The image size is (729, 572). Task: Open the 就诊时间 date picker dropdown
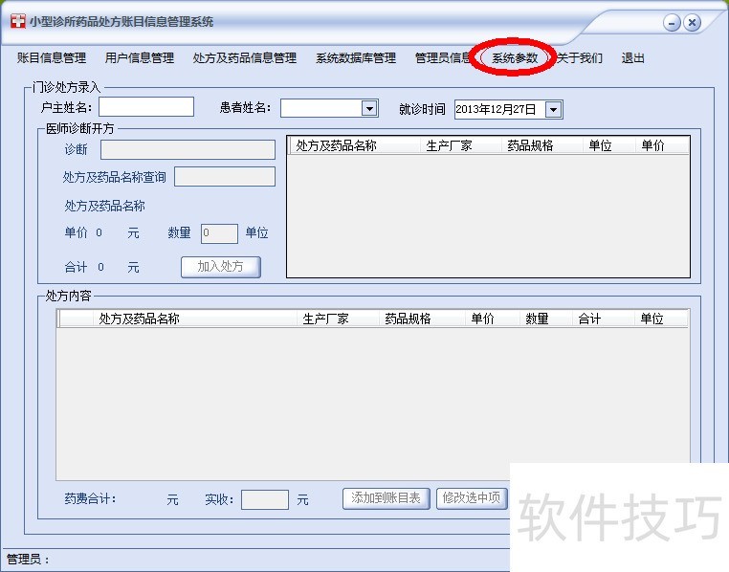click(x=553, y=109)
